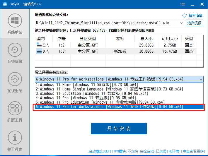Viewport: 208px width, 156px height.
Task: Click 固态 in the D:\ row
Action: pos(189,51)
